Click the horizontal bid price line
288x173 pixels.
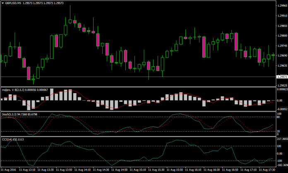point(124,77)
